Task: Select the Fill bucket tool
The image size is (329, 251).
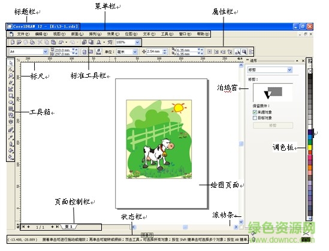Action: (11, 151)
